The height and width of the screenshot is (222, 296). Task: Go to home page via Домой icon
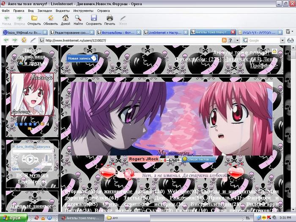click(66, 20)
